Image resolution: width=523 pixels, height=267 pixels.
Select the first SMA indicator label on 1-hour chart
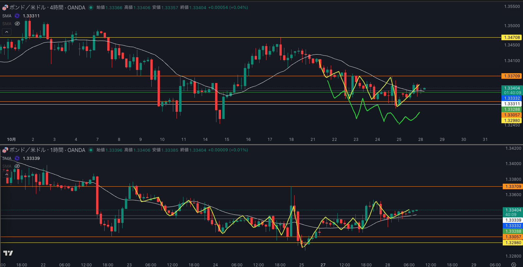pyautogui.click(x=7, y=158)
